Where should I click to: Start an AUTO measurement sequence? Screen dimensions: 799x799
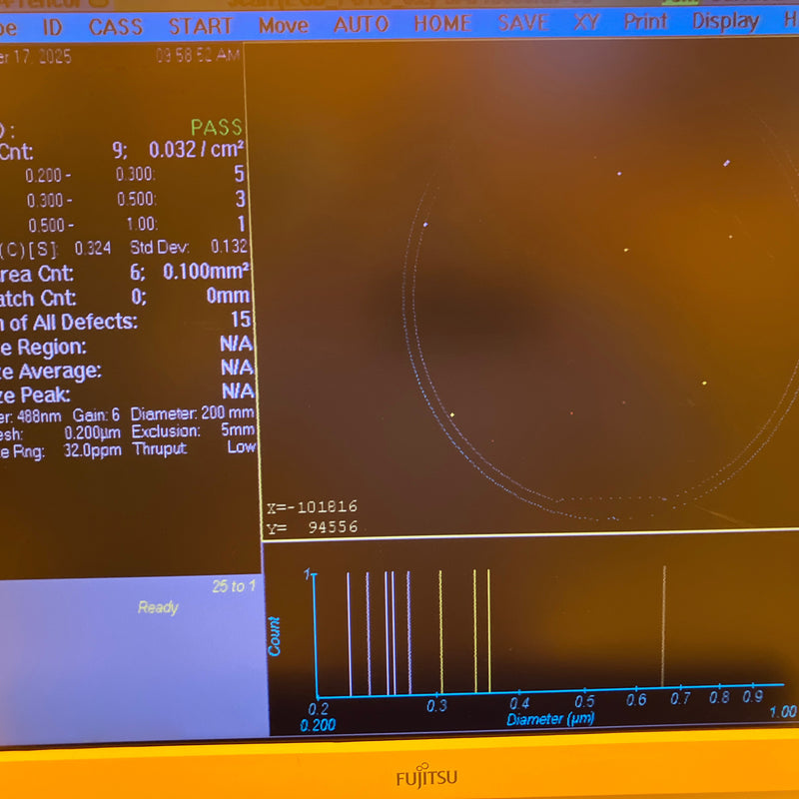(361, 26)
